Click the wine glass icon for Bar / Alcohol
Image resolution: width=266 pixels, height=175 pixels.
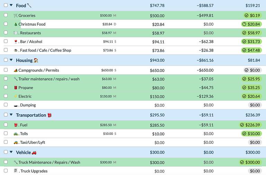click(16, 42)
